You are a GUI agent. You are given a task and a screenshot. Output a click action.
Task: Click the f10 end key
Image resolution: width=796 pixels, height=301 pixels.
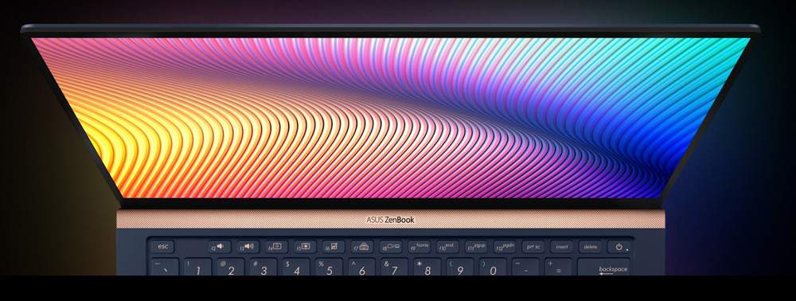tap(447, 247)
